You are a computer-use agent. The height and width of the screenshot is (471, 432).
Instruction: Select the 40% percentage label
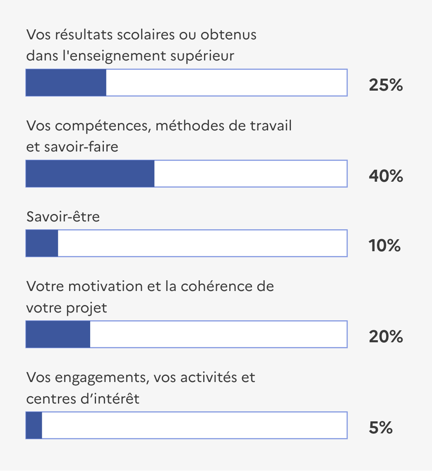tap(386, 176)
